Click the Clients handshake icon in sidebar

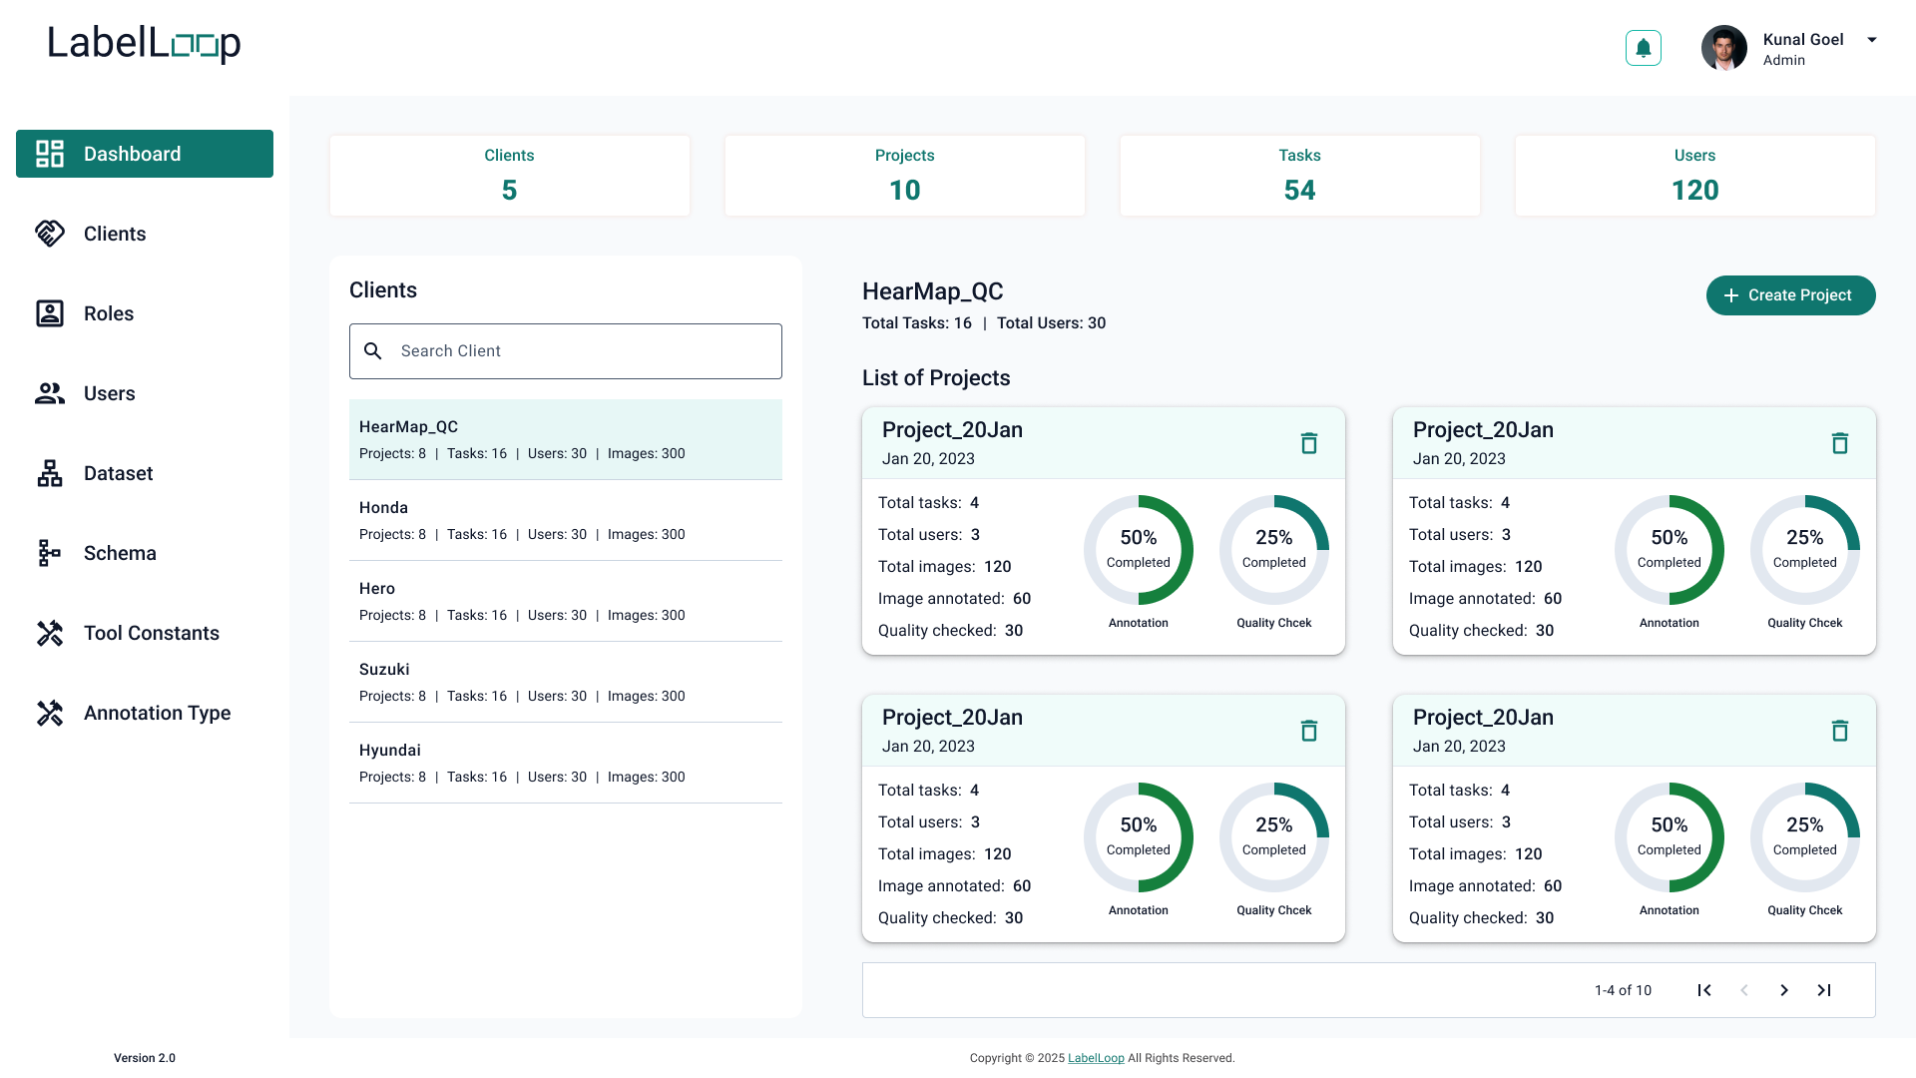pyautogui.click(x=50, y=234)
